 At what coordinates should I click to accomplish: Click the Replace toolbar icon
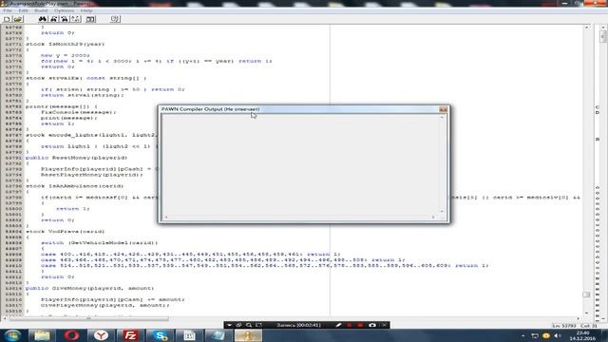pos(65,19)
